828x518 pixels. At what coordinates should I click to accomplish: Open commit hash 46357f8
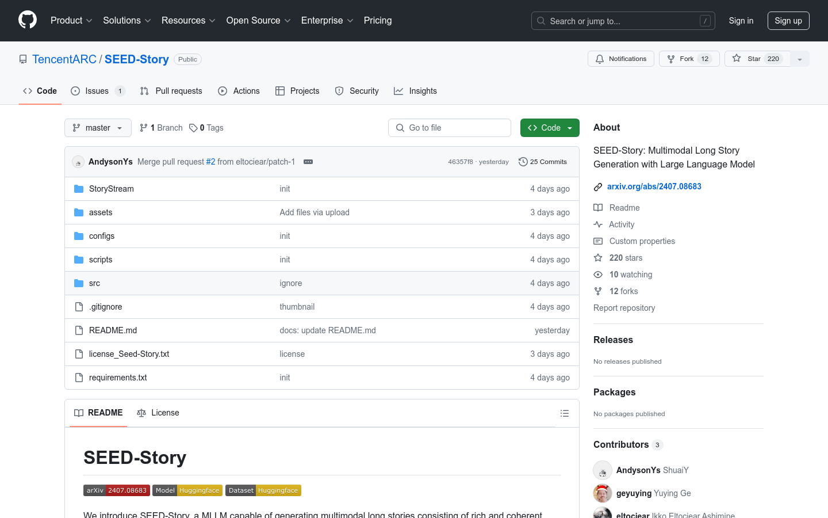pyautogui.click(x=461, y=162)
